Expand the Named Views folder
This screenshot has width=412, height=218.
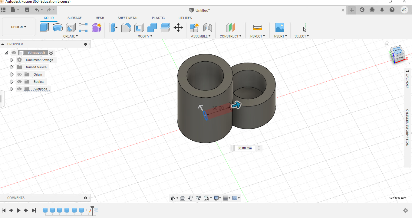pyautogui.click(x=12, y=67)
